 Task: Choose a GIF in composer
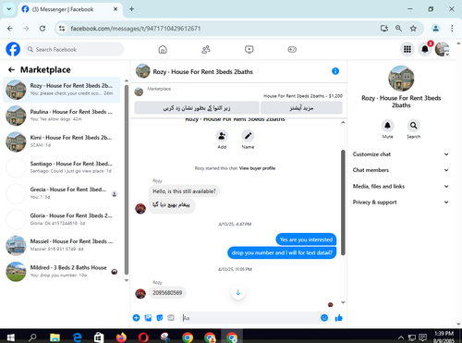[171, 318]
